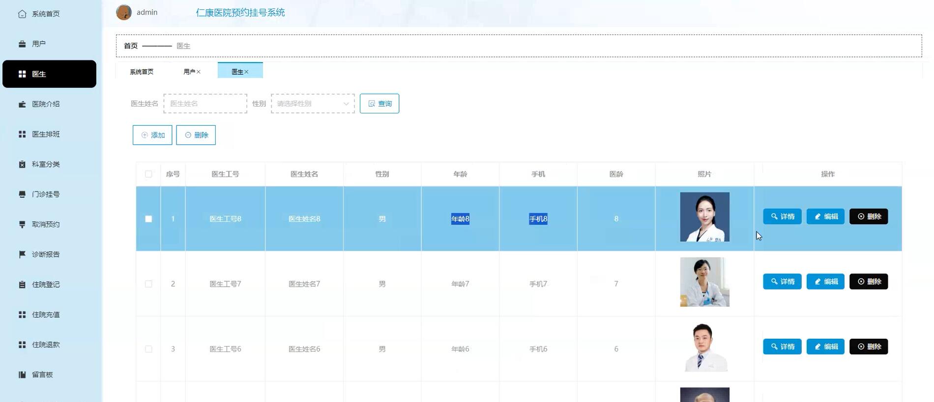Image resolution: width=934 pixels, height=402 pixels.
Task: Click 编辑 for 医生姓名7
Action: 825,282
